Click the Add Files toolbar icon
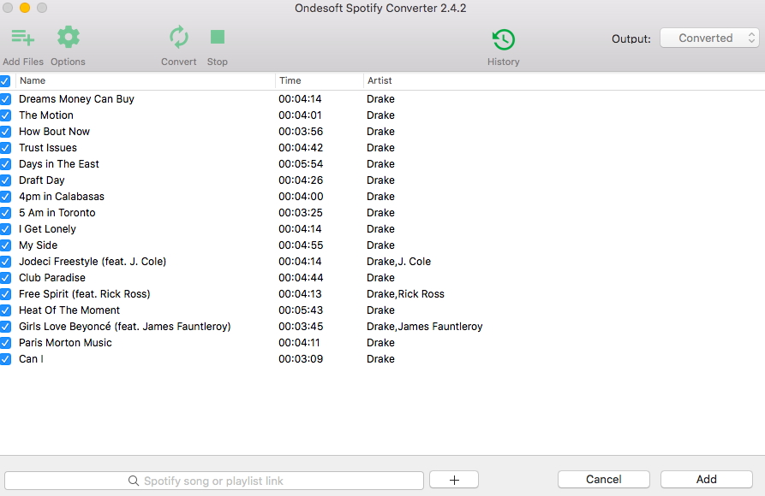The image size is (765, 496). click(23, 38)
